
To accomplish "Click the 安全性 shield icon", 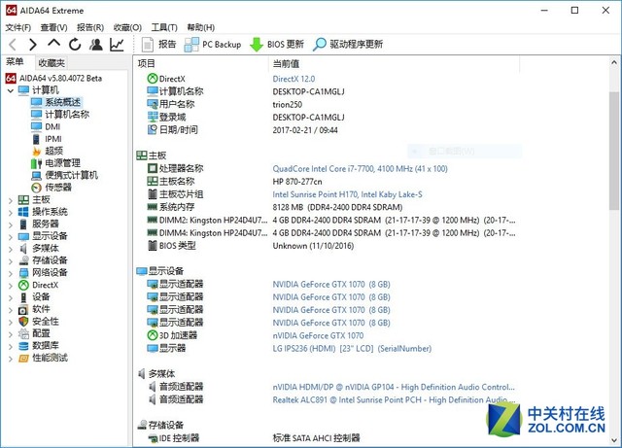I will click(23, 322).
